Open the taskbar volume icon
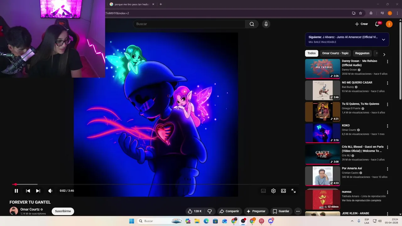 [x=380, y=221]
